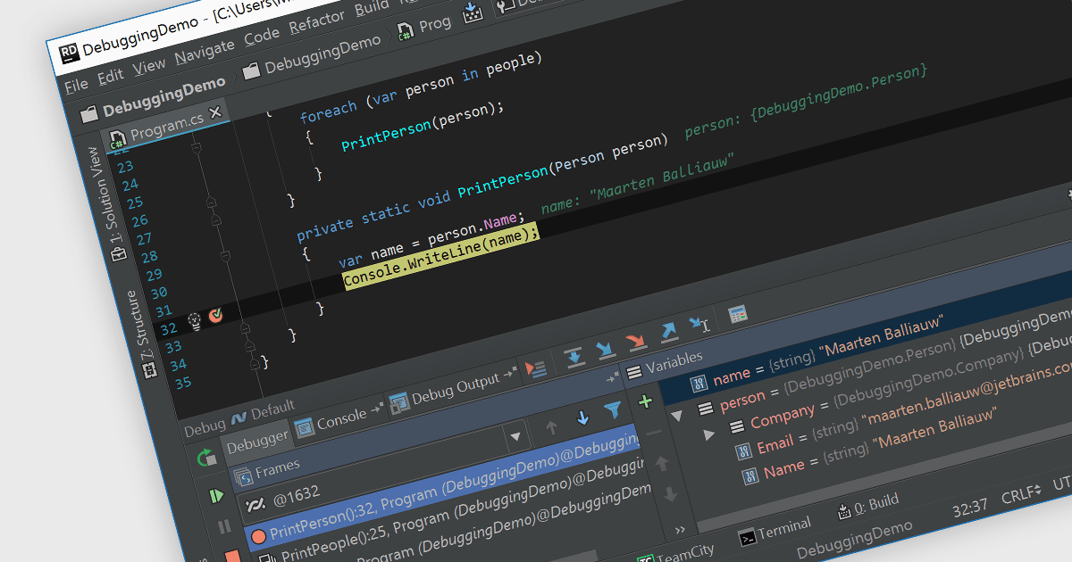The image size is (1072, 562).
Task: Click the red Force Step Into icon
Action: 637,342
